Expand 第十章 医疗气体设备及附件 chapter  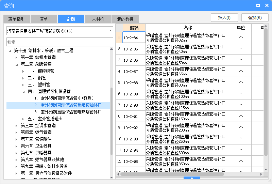pos(16,173)
